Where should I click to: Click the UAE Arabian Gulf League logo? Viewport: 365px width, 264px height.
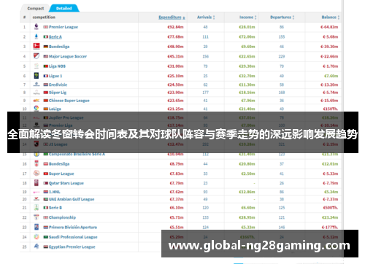click(36, 199)
